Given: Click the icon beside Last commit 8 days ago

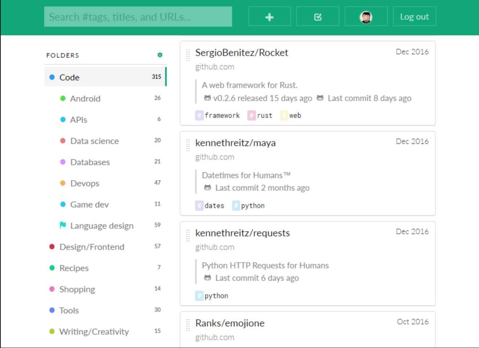Looking at the screenshot, I should (320, 98).
